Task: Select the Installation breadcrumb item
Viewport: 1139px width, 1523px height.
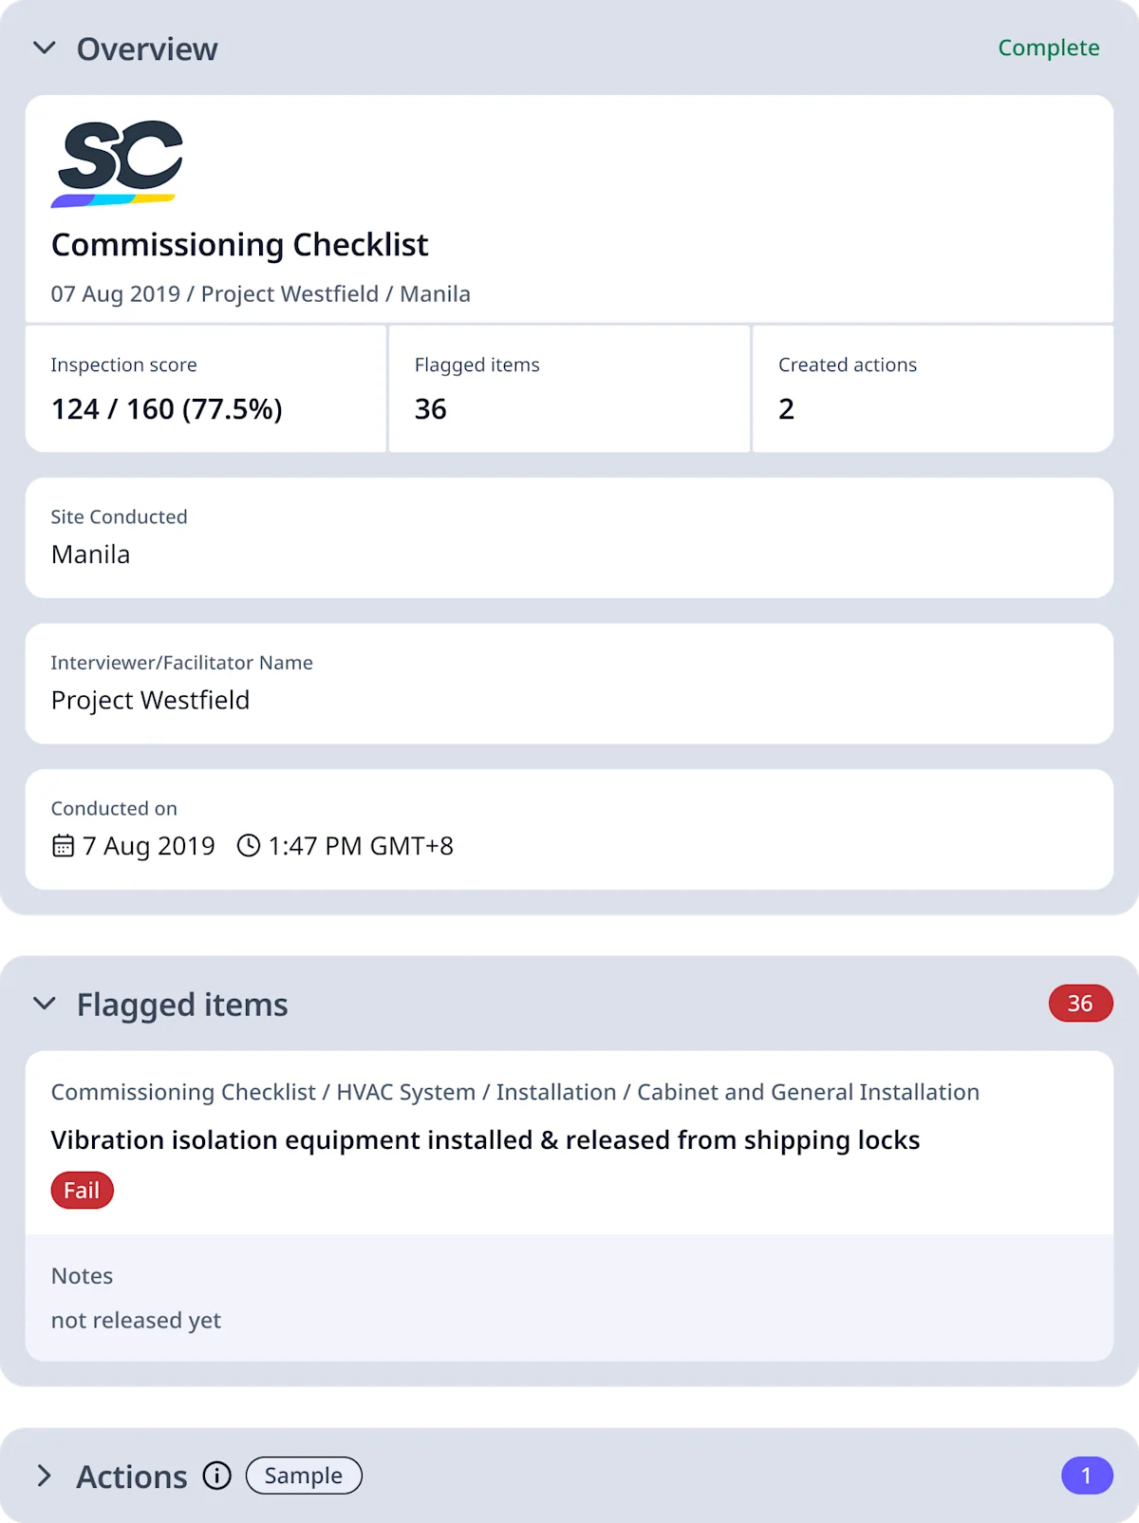Action: tap(555, 1092)
